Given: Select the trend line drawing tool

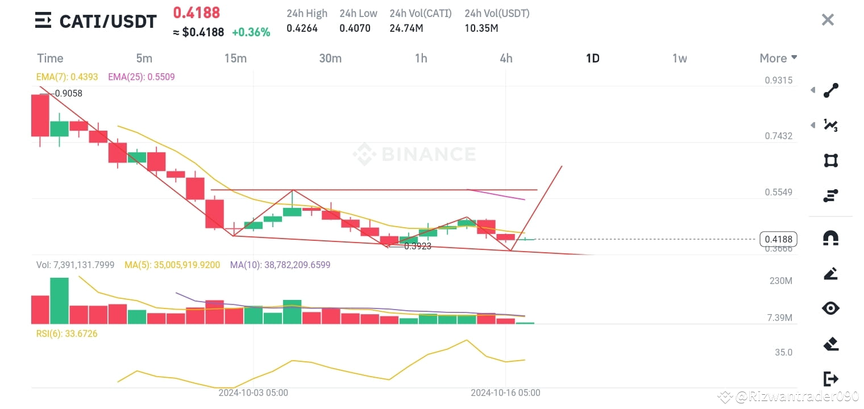Looking at the screenshot, I should pyautogui.click(x=830, y=90).
